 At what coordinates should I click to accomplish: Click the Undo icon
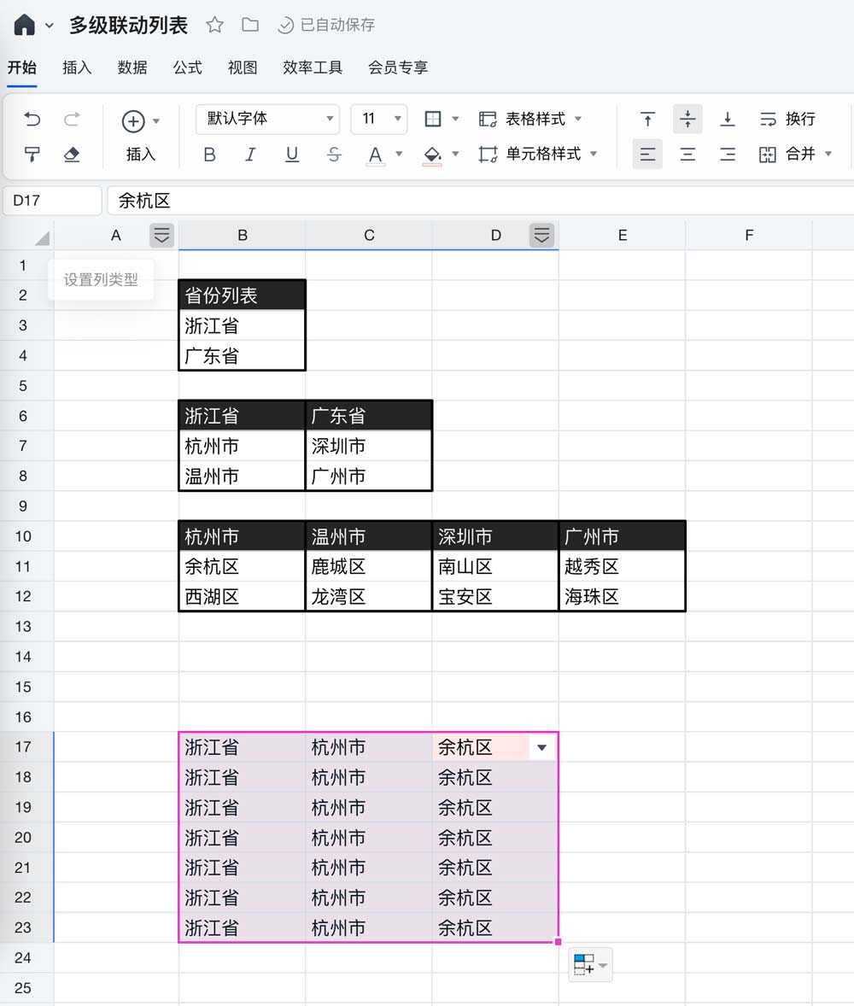click(x=32, y=119)
